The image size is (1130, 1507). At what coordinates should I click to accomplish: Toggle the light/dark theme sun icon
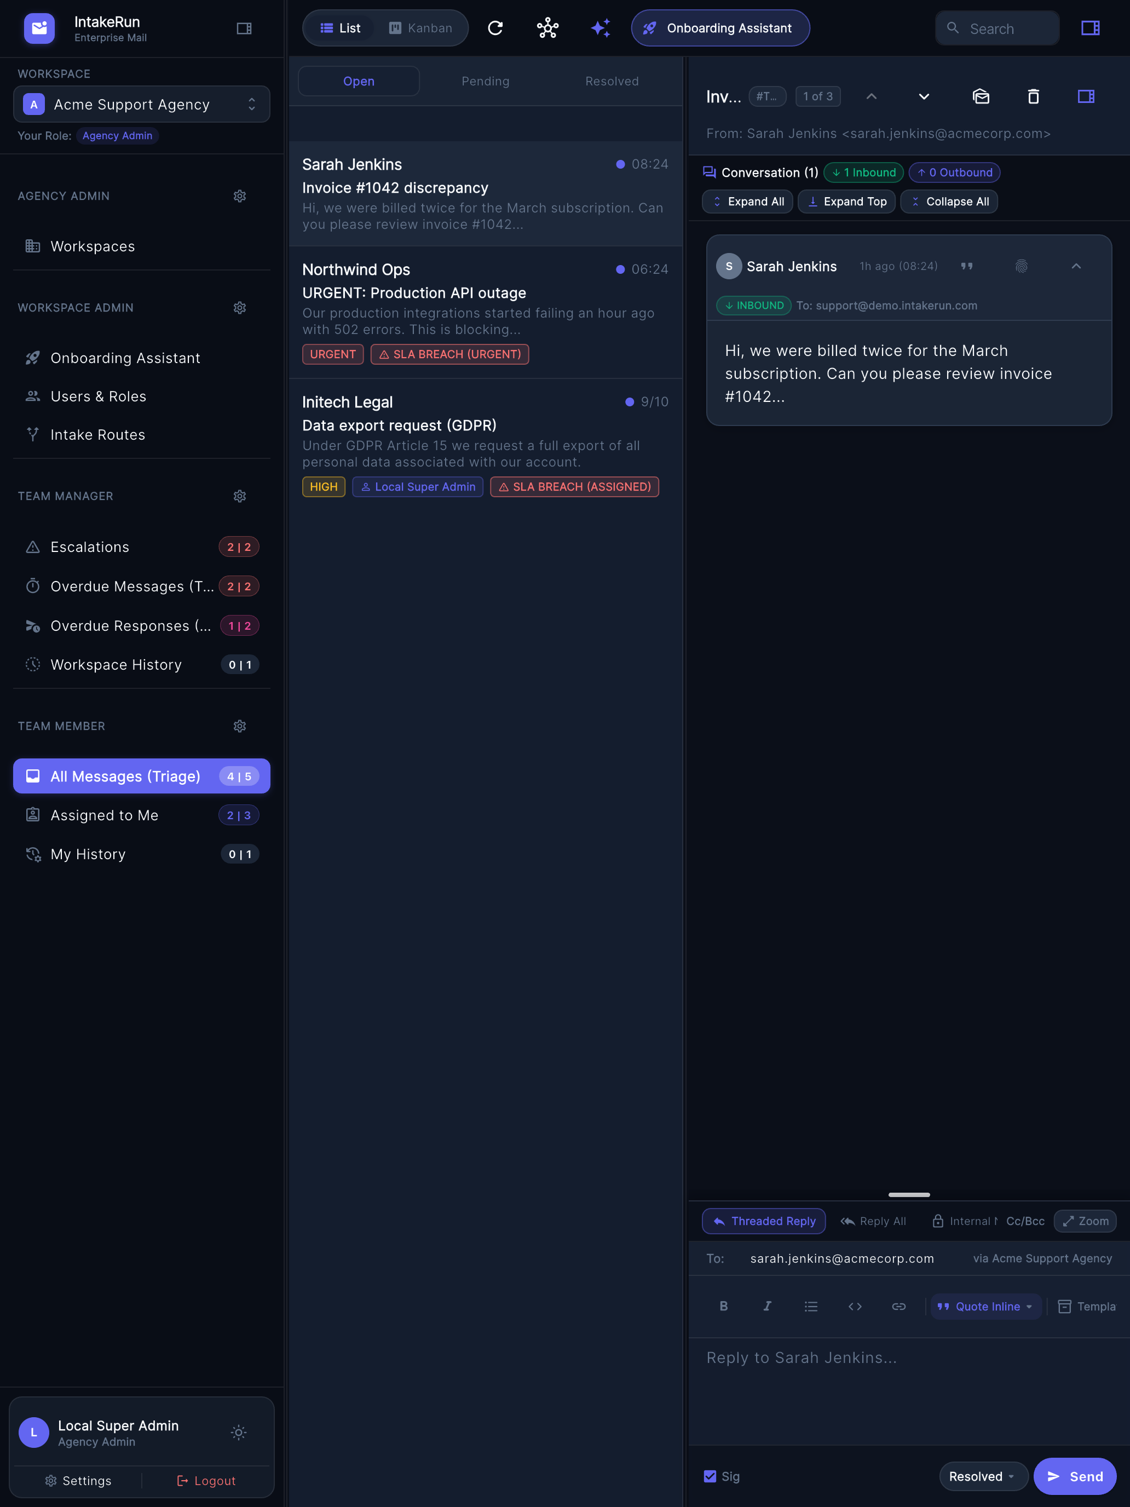(238, 1432)
